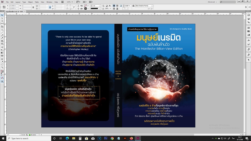Screen dimensions: 251x141
Task: Click the search field in application bar
Action: click(228, 2)
